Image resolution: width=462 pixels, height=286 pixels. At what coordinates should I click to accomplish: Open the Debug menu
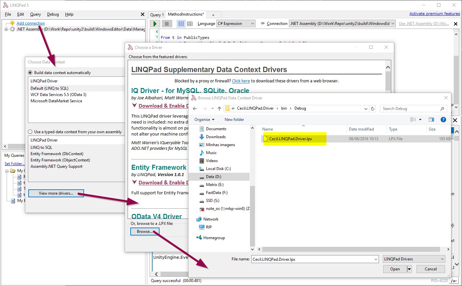pos(53,14)
